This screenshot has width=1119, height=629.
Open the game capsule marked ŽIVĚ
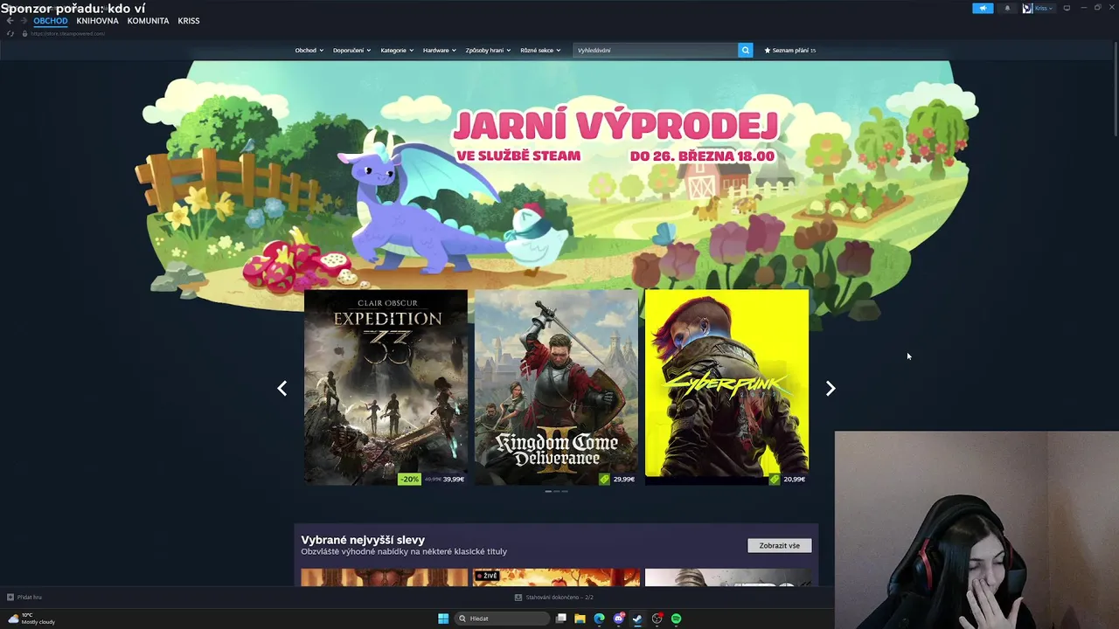point(556,577)
